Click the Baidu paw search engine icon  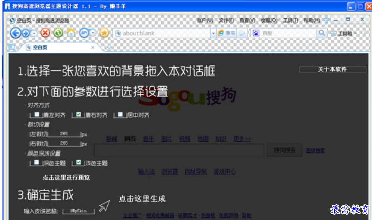coord(256,33)
